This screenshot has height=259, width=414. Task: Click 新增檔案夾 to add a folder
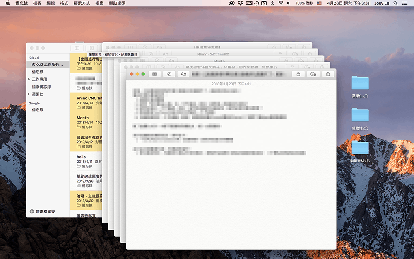[42, 211]
